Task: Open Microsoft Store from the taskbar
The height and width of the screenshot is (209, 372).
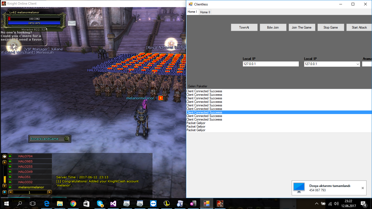Action: click(87, 203)
